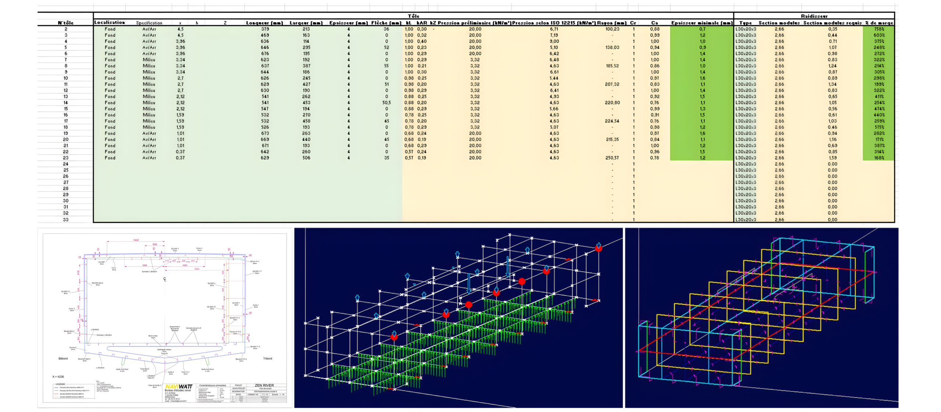
Task: Select row number 24
Action: (66, 164)
